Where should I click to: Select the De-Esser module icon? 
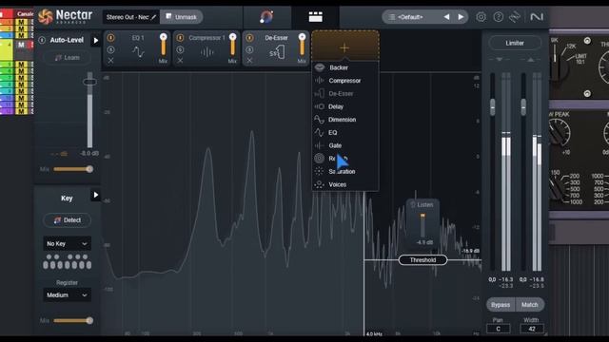click(x=277, y=52)
